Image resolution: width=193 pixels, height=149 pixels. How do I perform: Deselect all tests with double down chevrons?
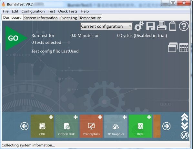click(x=185, y=126)
